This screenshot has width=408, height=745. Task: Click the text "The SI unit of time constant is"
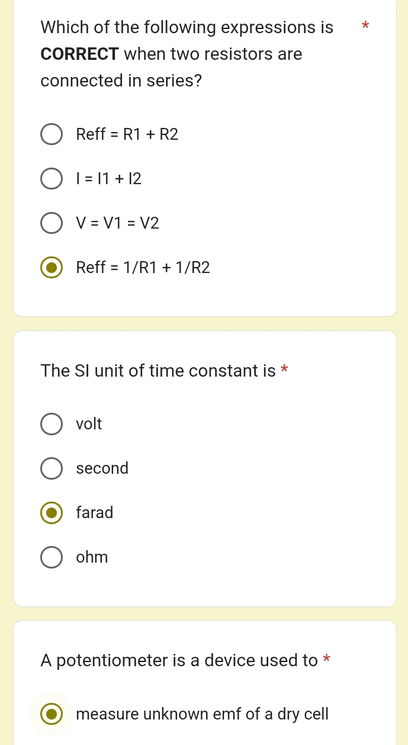[x=159, y=371]
